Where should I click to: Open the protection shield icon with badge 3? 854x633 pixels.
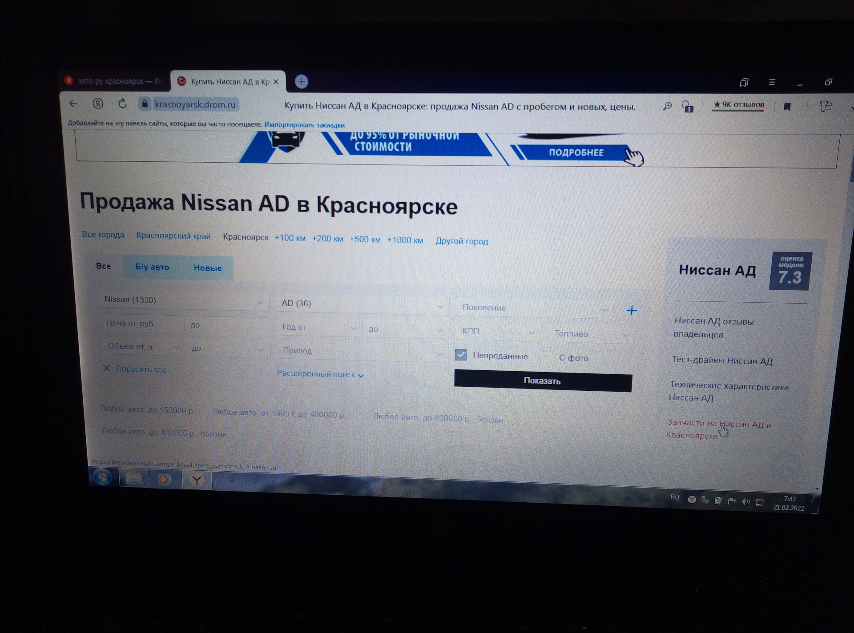click(x=687, y=107)
